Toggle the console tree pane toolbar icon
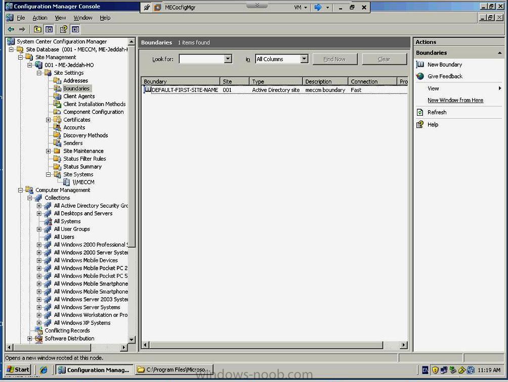Screen dimensions: 508x382 (49, 29)
